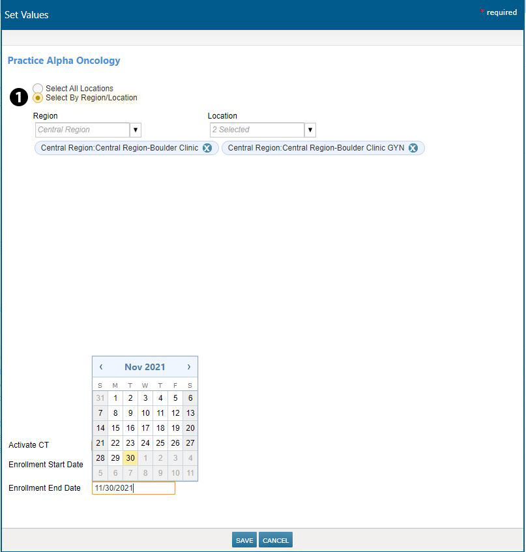Open the Region dropdown arrow
The height and width of the screenshot is (552, 526).
click(136, 130)
